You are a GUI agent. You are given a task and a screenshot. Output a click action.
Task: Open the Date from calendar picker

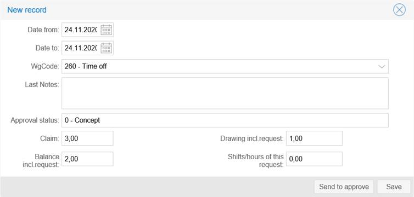click(x=107, y=30)
